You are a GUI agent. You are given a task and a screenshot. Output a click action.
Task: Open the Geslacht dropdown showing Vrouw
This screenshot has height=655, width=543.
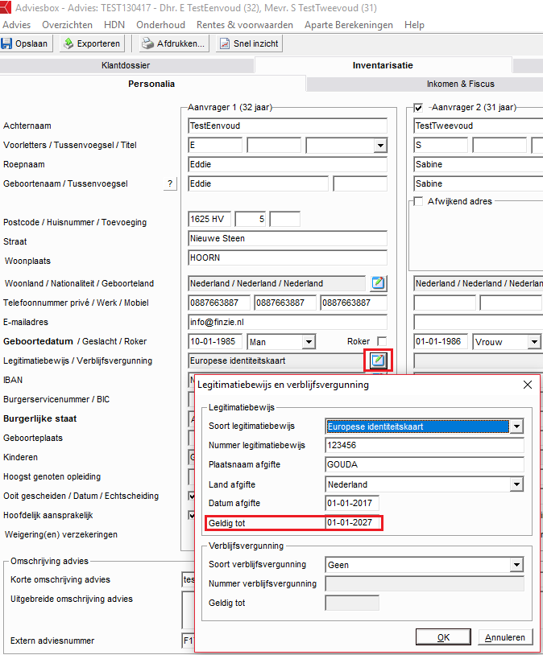click(534, 342)
